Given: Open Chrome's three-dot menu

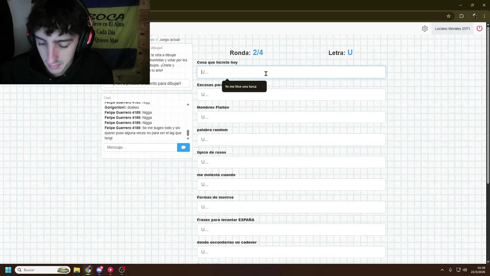Looking at the screenshot, I should (x=484, y=16).
